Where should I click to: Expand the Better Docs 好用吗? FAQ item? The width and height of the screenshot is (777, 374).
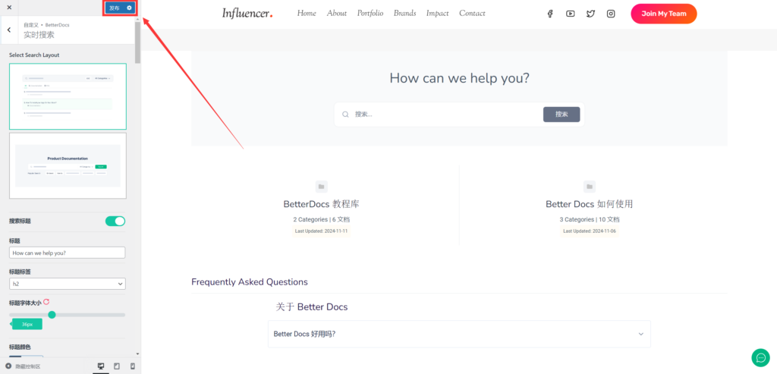(459, 334)
